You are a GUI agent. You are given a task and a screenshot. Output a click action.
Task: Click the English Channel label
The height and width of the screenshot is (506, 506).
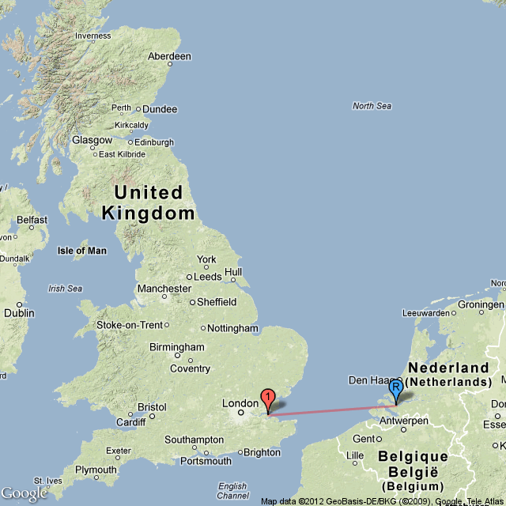232,490
